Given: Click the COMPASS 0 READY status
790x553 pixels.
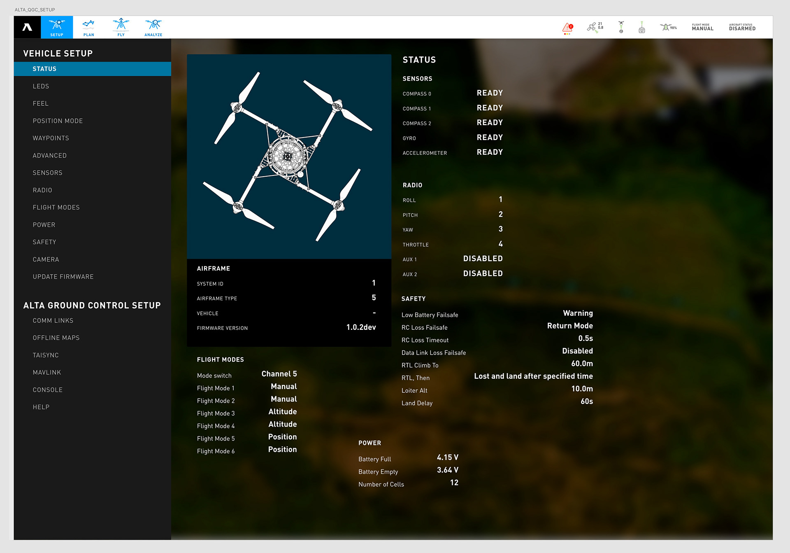Looking at the screenshot, I should (490, 93).
